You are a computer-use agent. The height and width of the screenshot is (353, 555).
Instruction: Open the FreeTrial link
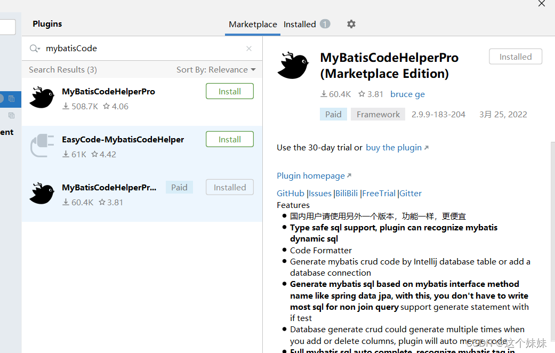[379, 194]
